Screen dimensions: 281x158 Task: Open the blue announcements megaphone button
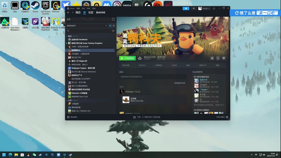(186, 8)
